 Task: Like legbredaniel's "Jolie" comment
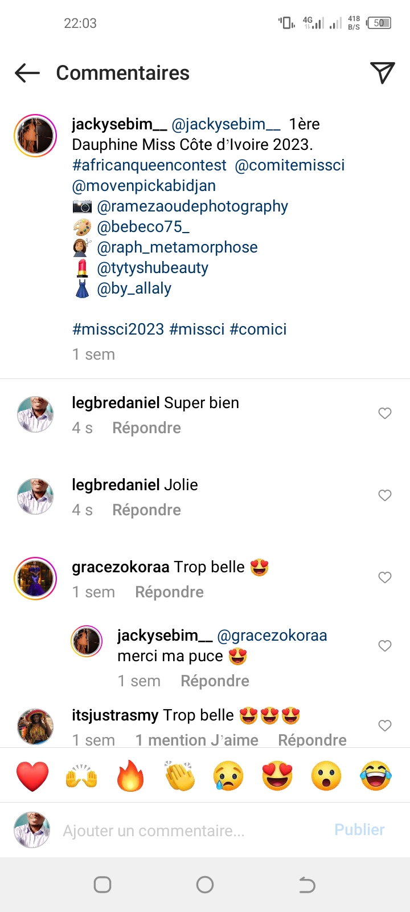point(385,495)
